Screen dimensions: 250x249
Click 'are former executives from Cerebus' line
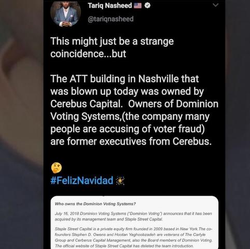click(x=131, y=141)
